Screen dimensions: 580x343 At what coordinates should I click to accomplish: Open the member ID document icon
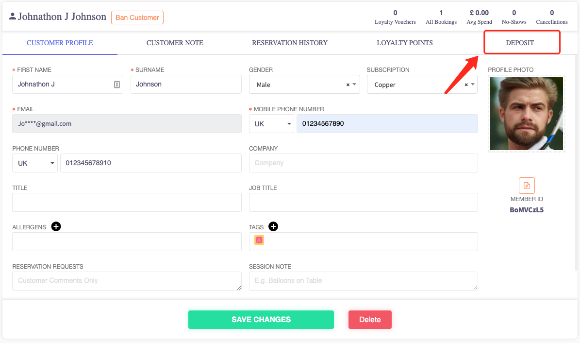point(527,186)
